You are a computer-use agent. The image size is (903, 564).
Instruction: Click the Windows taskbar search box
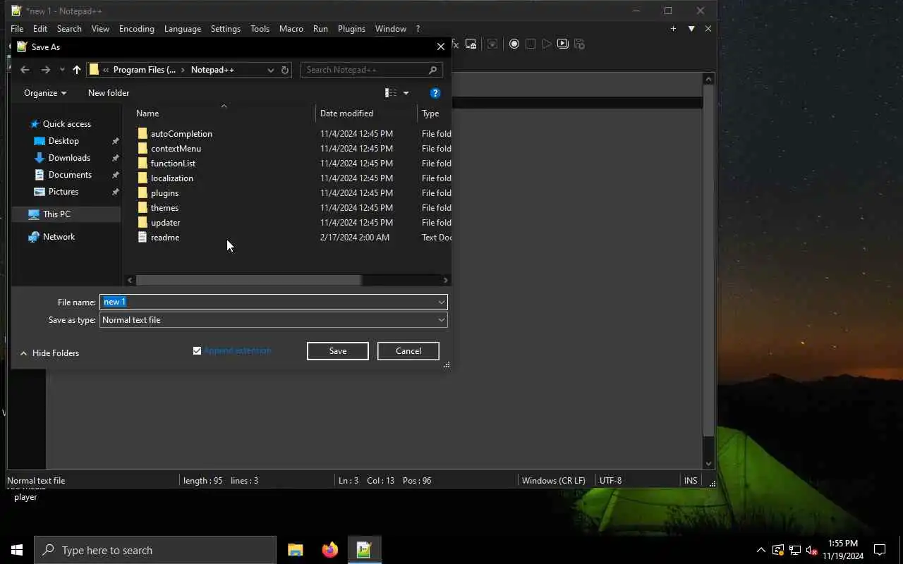155,550
